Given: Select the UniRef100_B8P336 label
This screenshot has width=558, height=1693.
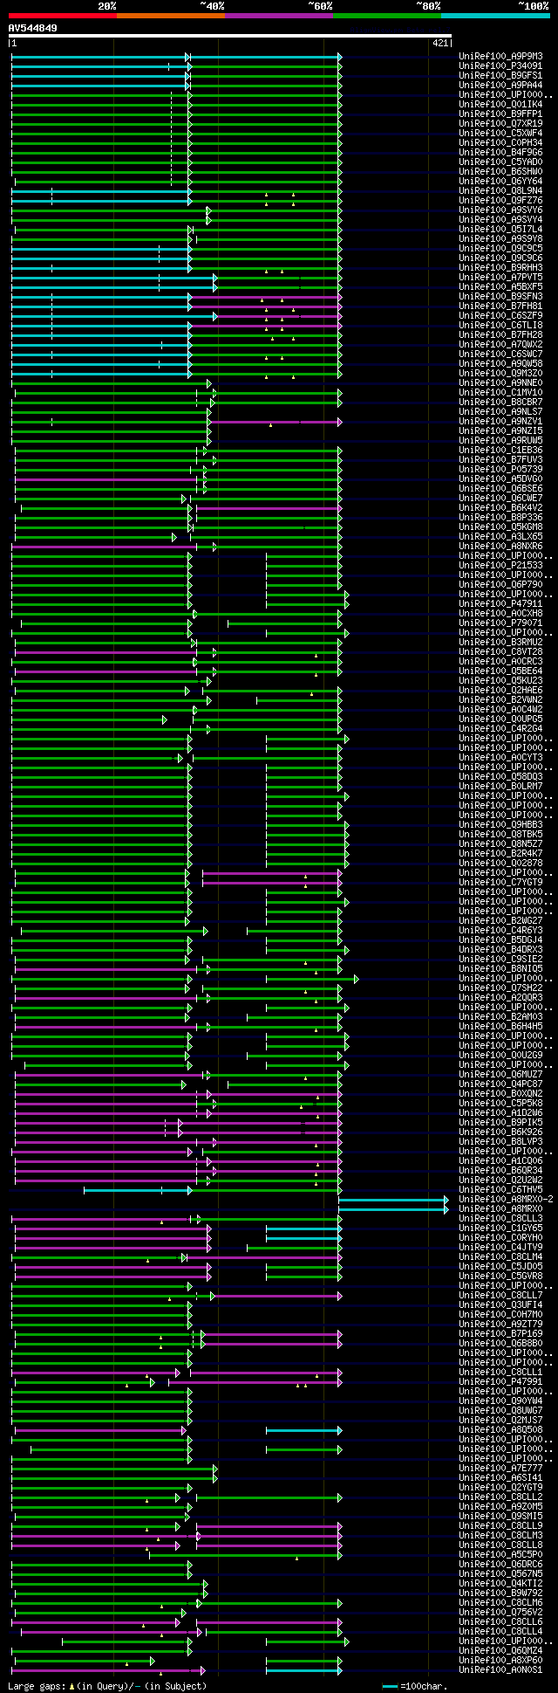Looking at the screenshot, I should click(x=500, y=518).
